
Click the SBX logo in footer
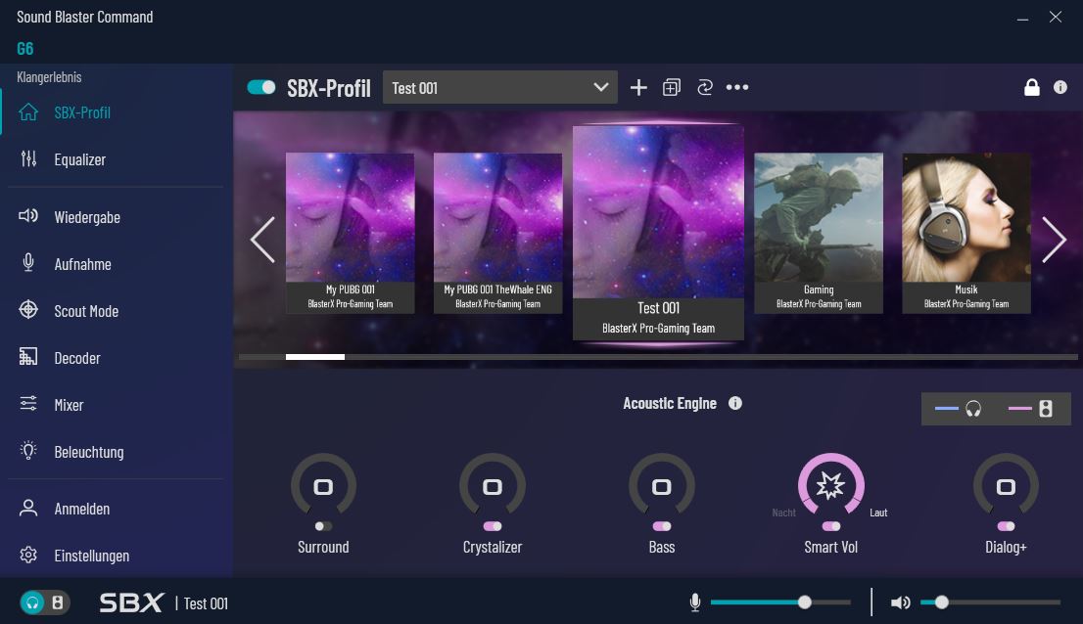pyautogui.click(x=131, y=602)
